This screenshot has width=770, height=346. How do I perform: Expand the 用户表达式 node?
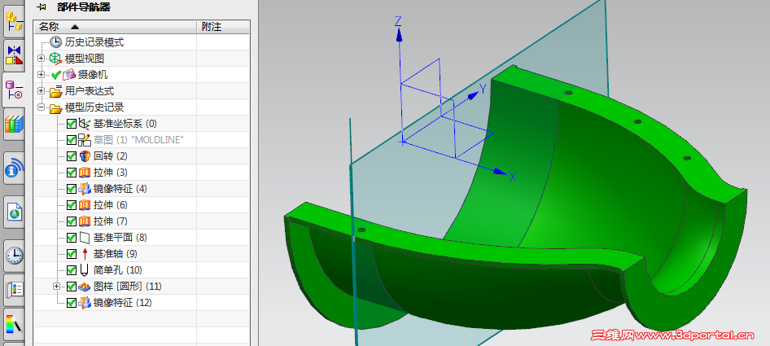(x=42, y=91)
